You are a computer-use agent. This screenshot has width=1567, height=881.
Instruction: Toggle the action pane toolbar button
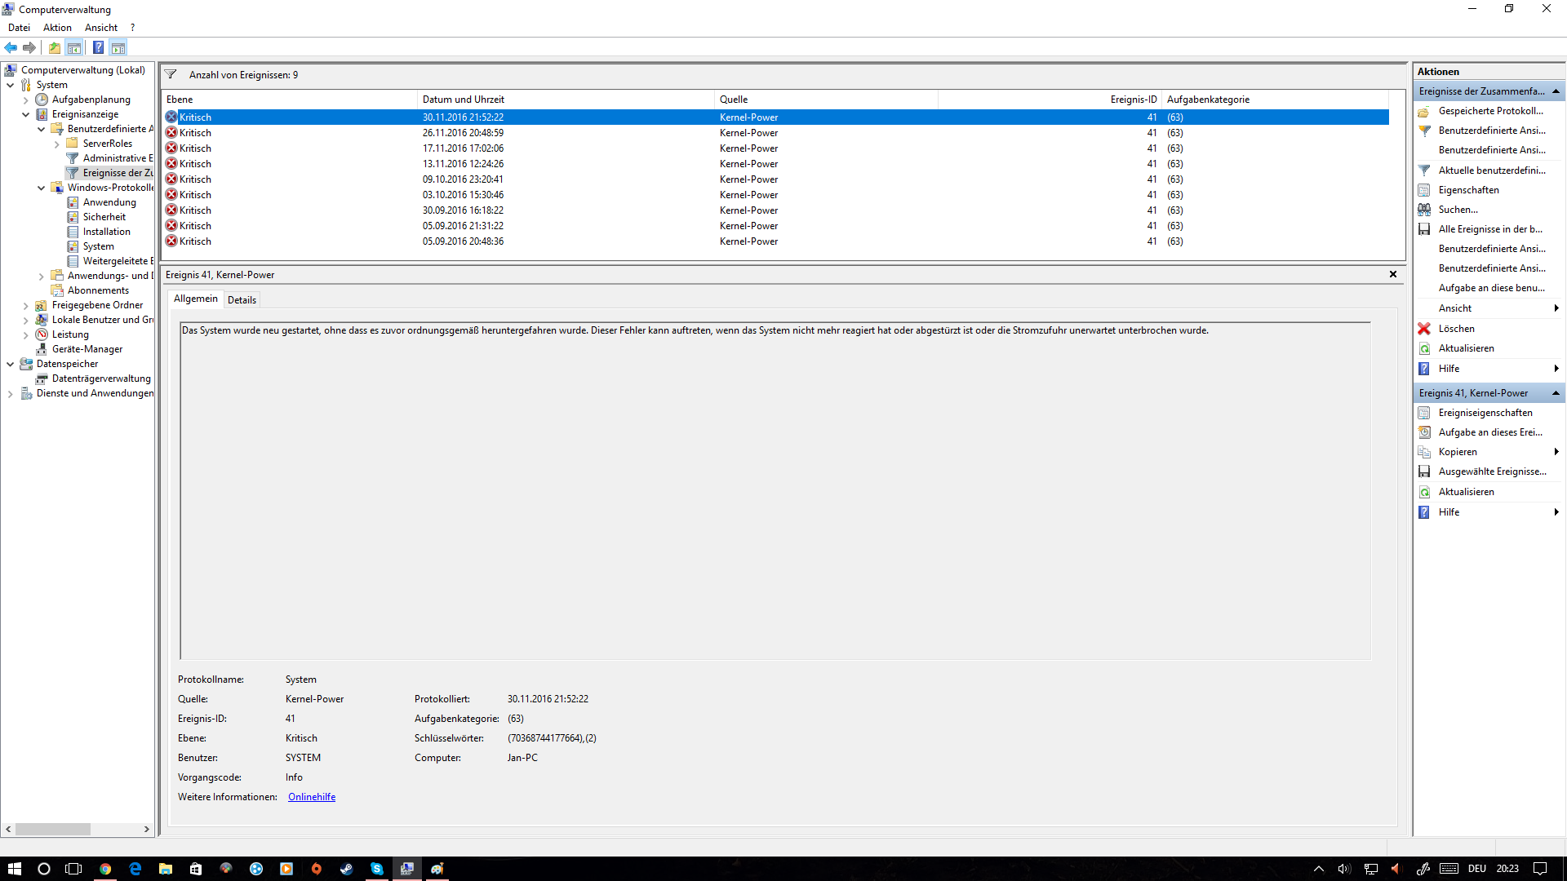[x=118, y=47]
